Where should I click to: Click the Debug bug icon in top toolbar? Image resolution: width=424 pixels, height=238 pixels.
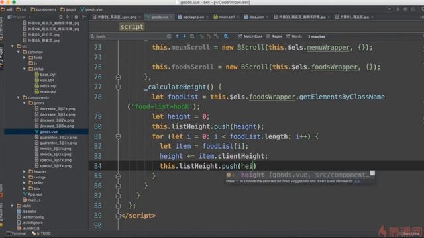click(x=405, y=9)
